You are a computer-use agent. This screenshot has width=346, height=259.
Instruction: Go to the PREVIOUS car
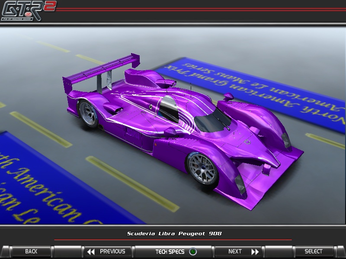coord(108,251)
